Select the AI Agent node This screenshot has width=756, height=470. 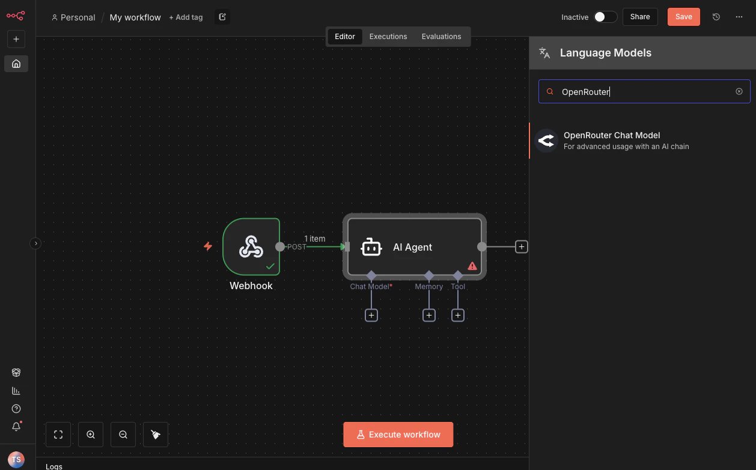pos(415,246)
